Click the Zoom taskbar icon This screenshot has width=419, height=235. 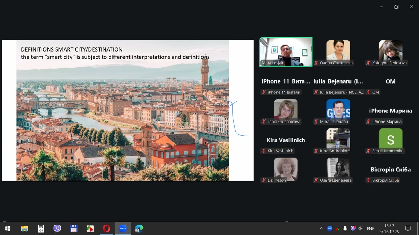tap(123, 228)
